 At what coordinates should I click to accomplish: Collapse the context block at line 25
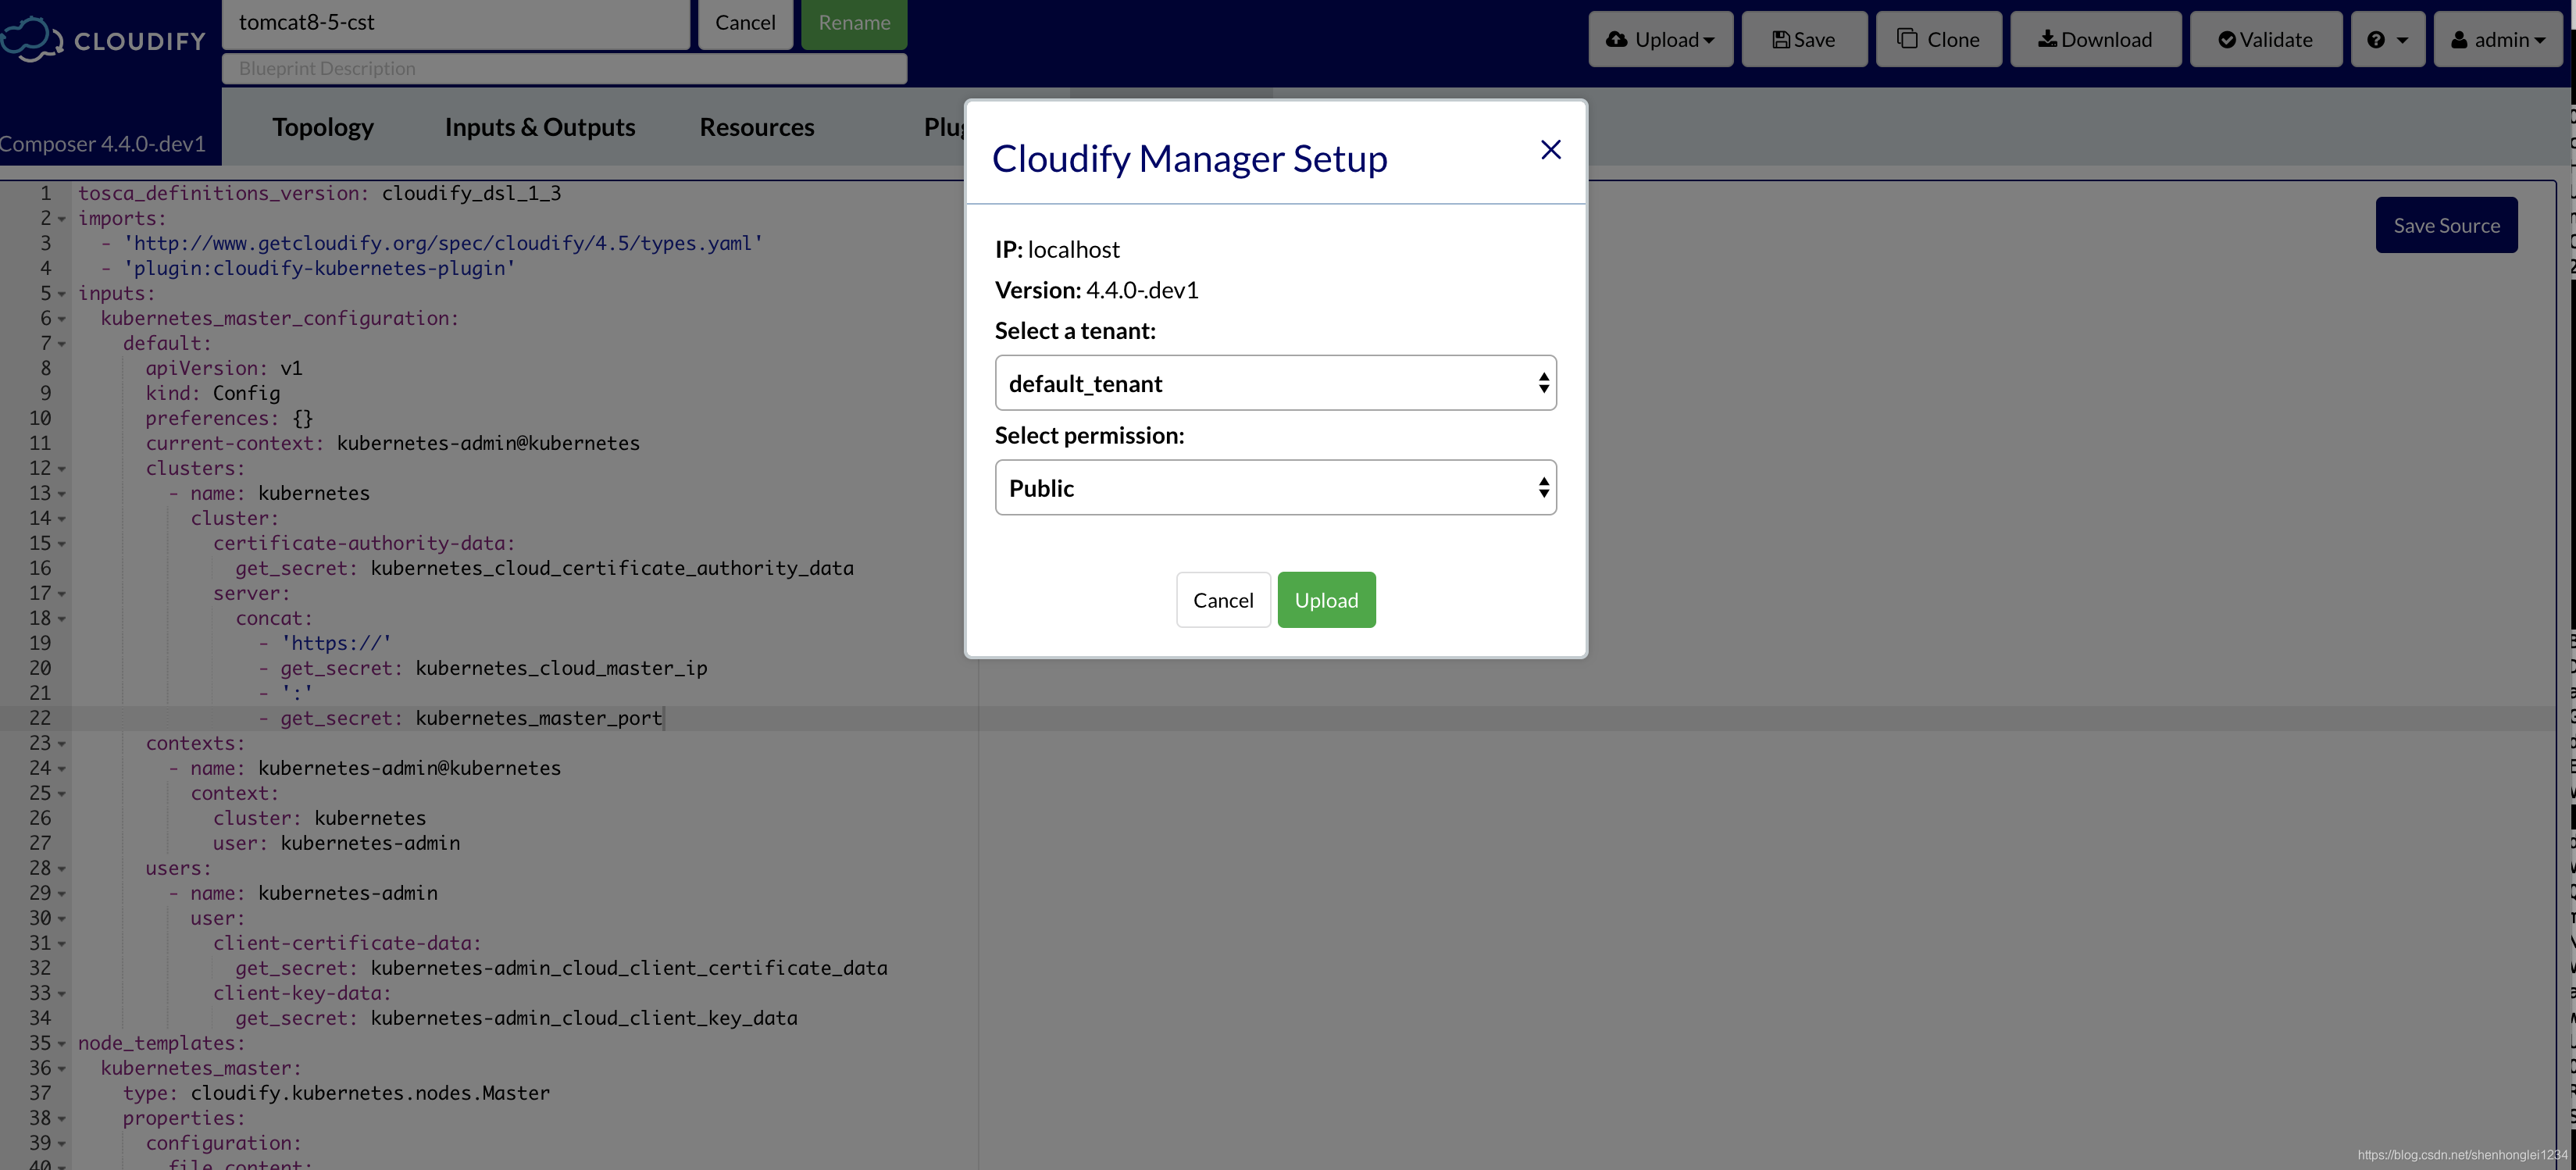coord(62,794)
